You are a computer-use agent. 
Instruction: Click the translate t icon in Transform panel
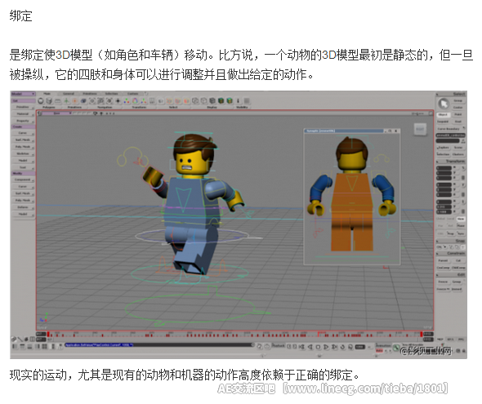[462, 202]
